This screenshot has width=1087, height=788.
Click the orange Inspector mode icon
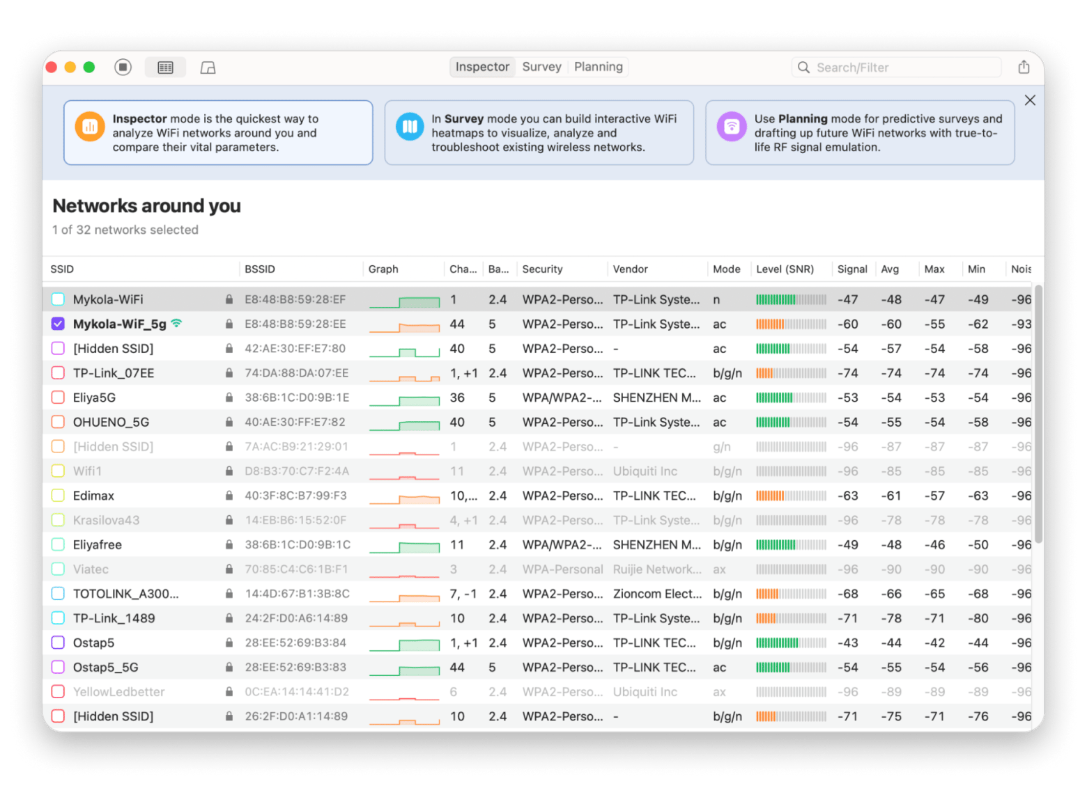pos(90,127)
